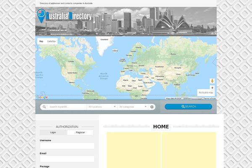Click the AUTHORIZATION heading text
The image size is (252, 168).
[x=67, y=127]
